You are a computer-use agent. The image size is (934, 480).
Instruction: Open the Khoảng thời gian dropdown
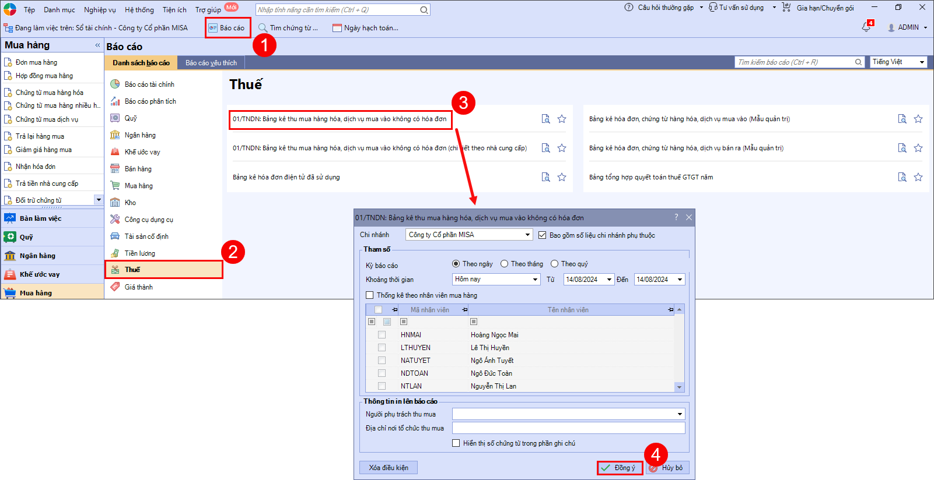pos(535,280)
